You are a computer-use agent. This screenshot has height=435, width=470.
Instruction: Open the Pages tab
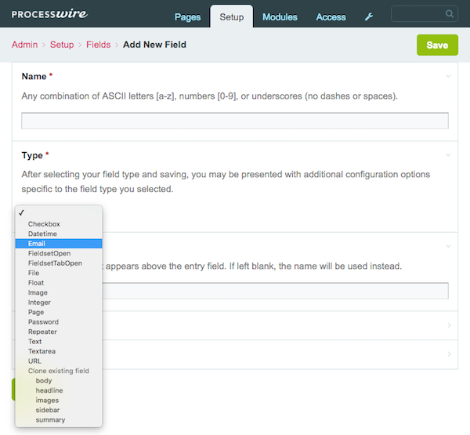pyautogui.click(x=187, y=17)
